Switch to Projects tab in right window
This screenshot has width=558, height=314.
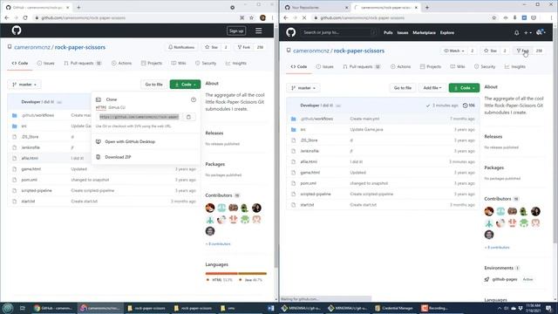pyautogui.click(x=430, y=67)
